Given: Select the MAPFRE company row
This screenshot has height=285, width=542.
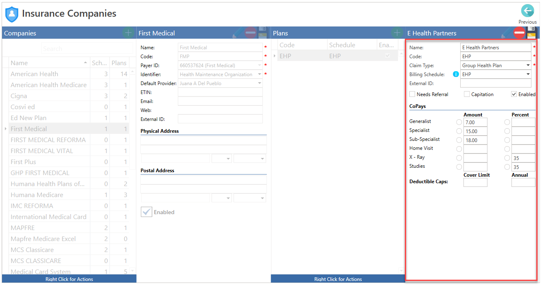Looking at the screenshot, I should click(x=69, y=228).
